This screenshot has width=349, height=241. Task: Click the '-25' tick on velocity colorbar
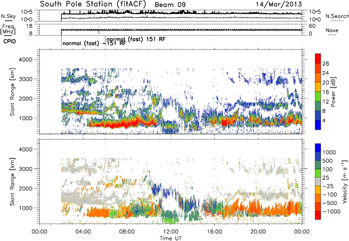click(x=328, y=186)
